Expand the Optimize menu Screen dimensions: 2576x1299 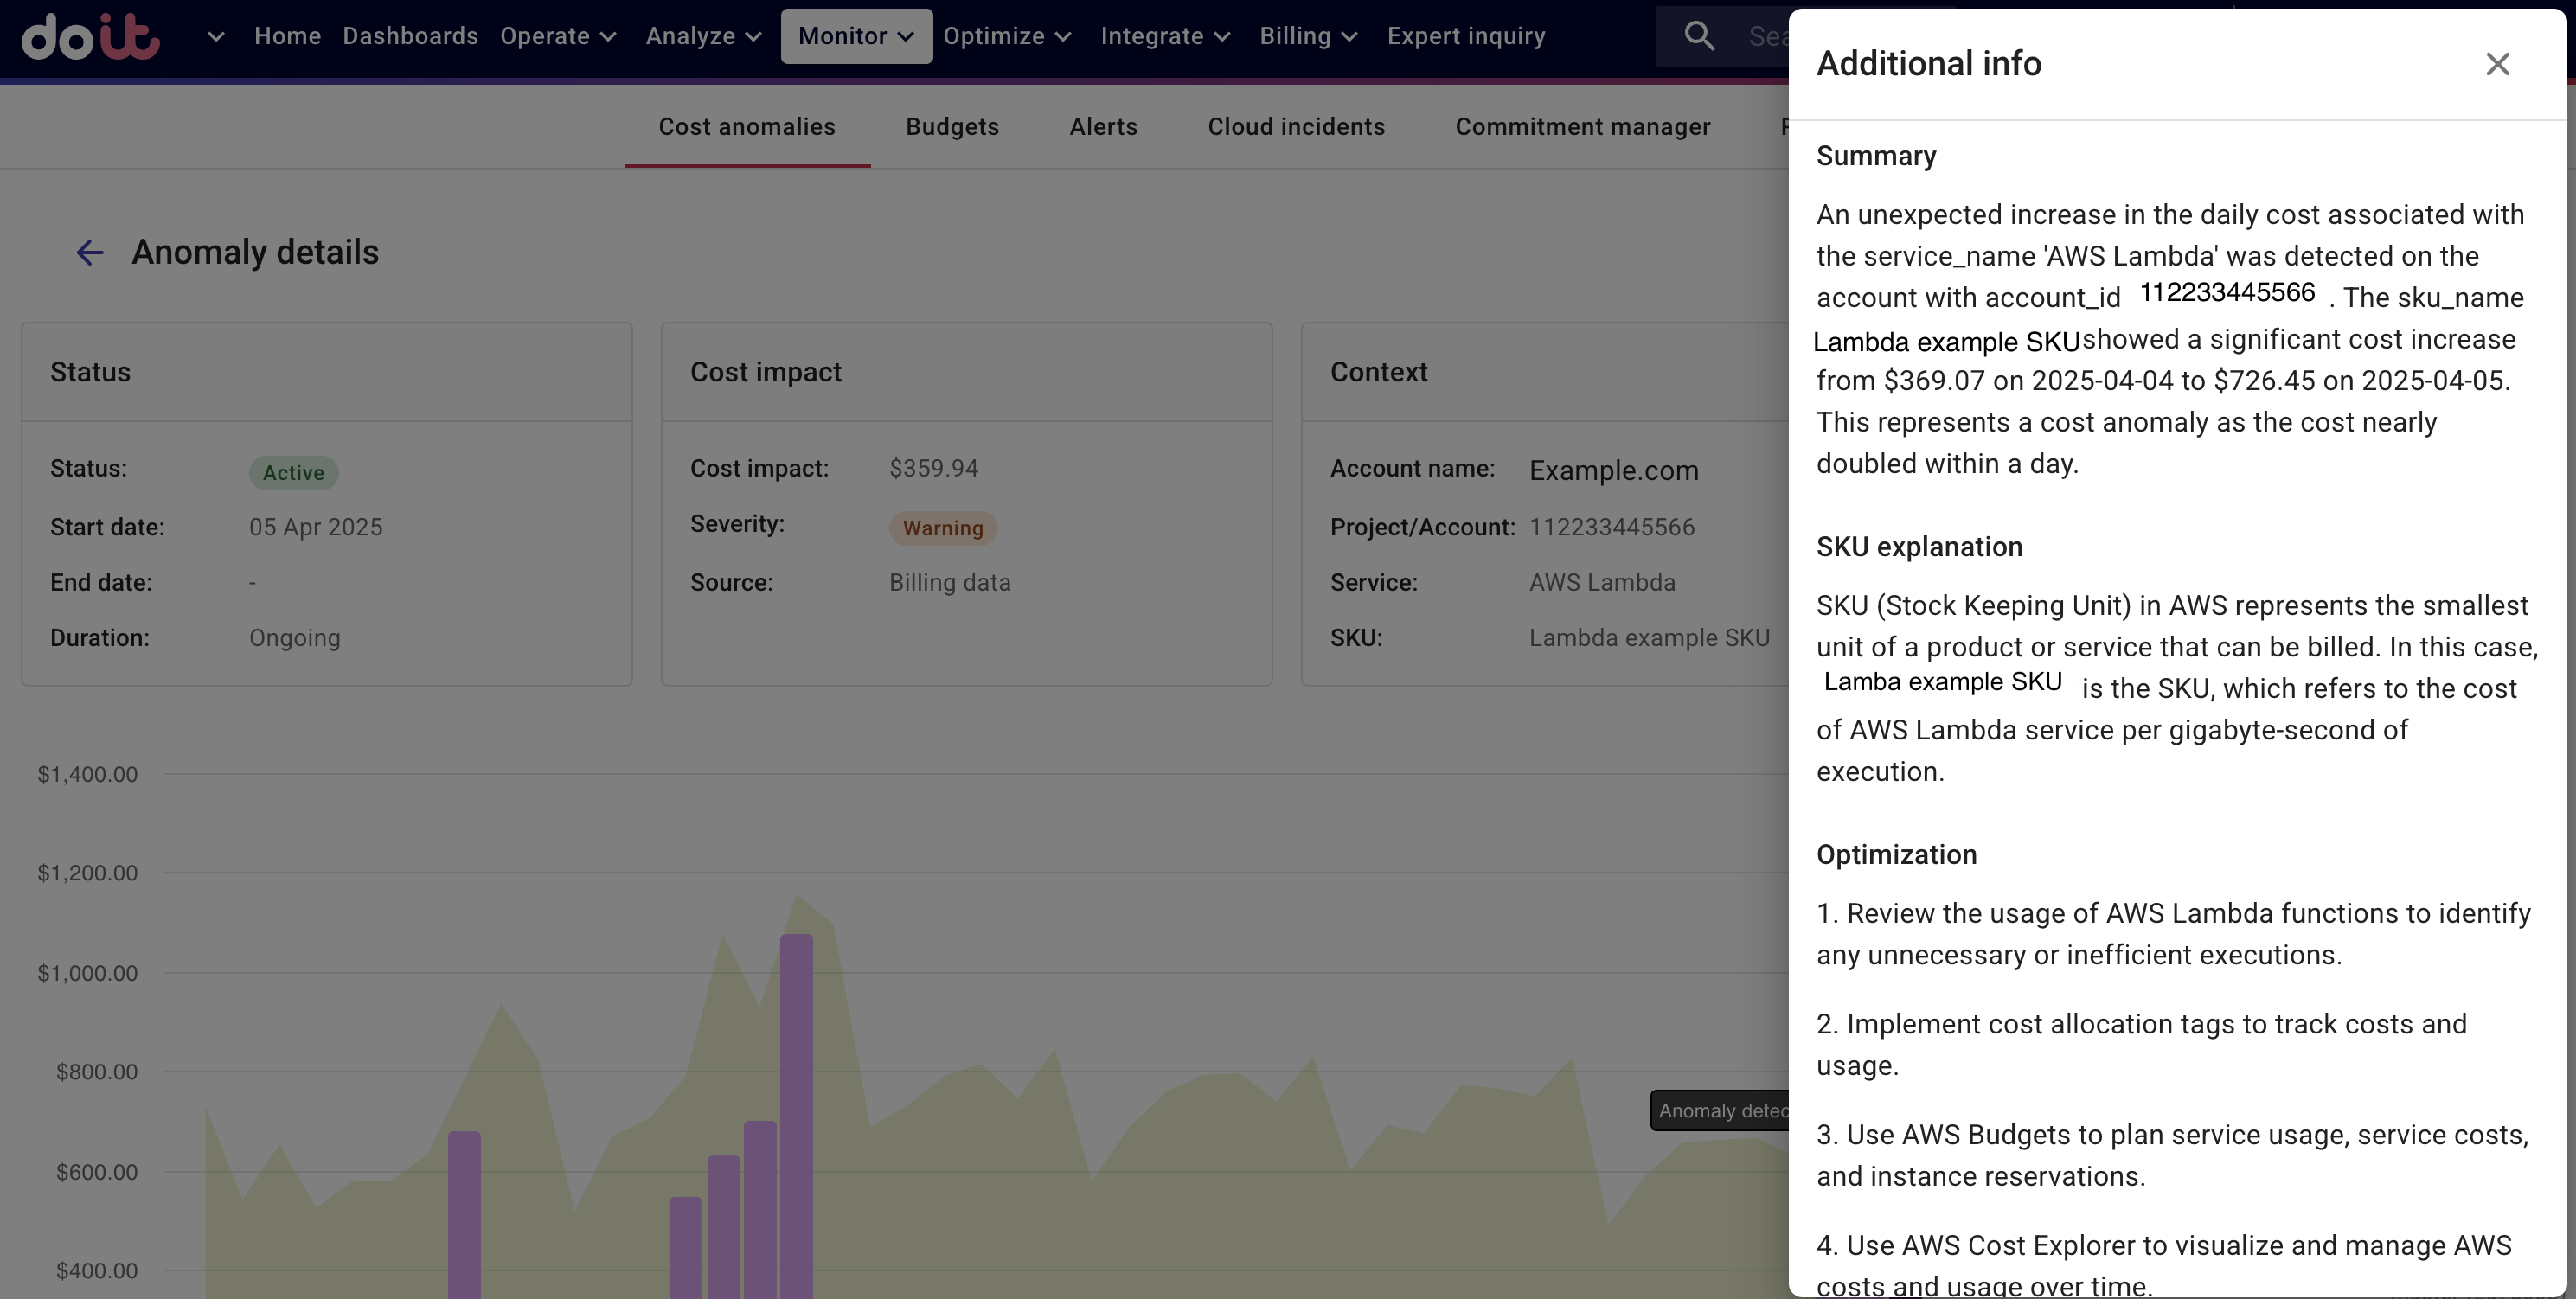1007,36
